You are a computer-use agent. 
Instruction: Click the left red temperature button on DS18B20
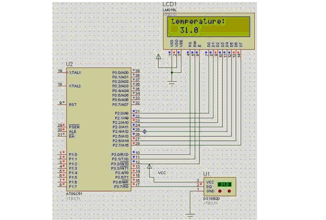[220, 191]
